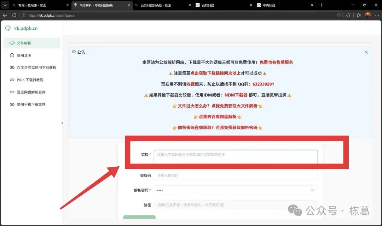This screenshot has height=226, width=382.
Task: Close the 公告 announcement banner
Action: (366, 52)
